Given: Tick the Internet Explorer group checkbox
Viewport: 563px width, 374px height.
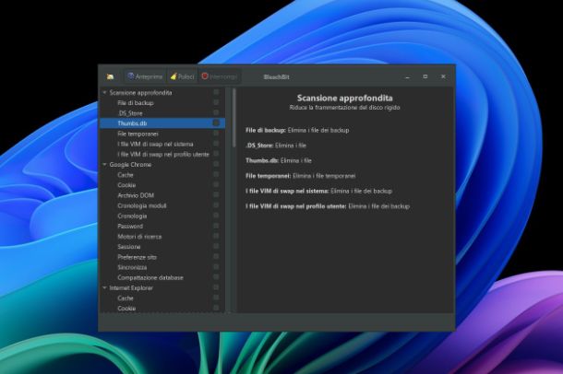Looking at the screenshot, I should [216, 287].
